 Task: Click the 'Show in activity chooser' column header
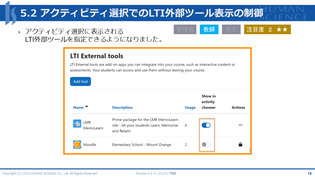click(x=209, y=102)
